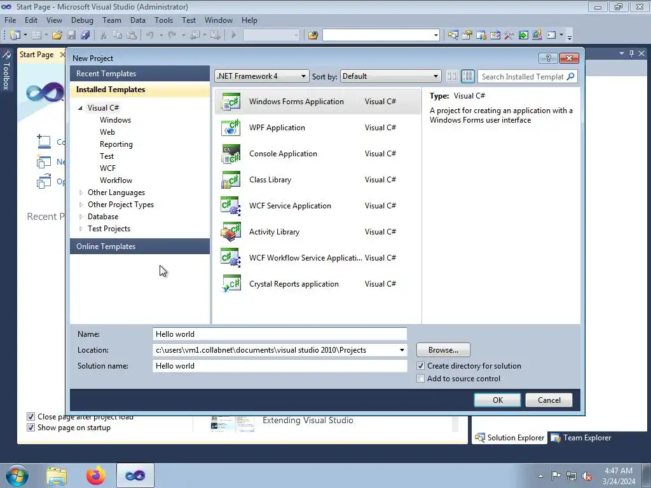Screen dimensions: 651x488
Task: Toggle Show page on startup checkbox
Action: tap(31, 428)
